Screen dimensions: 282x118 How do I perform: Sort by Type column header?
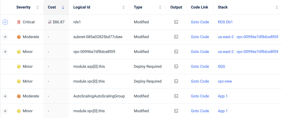(x=160, y=7)
